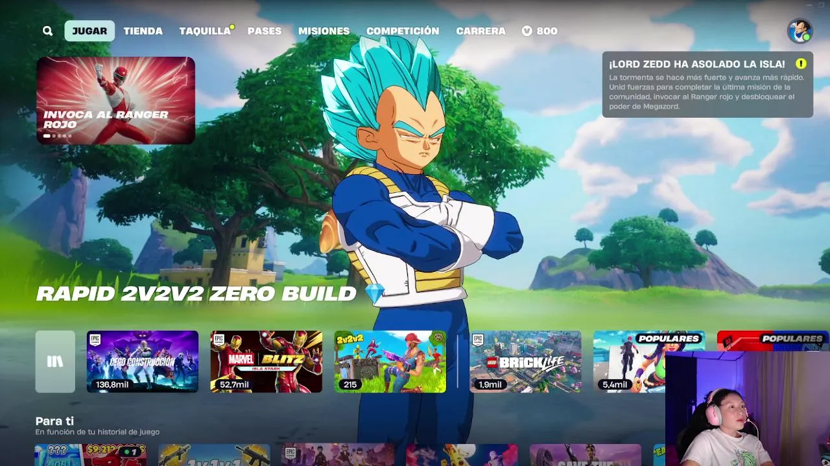Select the Marvel Blitz Isla Stark tile
Screen dimensions: 830x466
pyautogui.click(x=266, y=362)
